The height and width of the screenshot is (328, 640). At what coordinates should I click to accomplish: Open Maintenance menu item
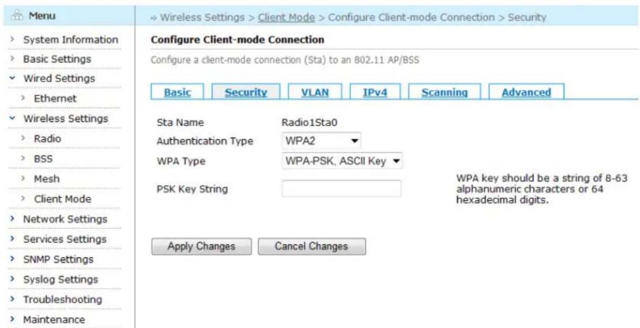point(54,319)
